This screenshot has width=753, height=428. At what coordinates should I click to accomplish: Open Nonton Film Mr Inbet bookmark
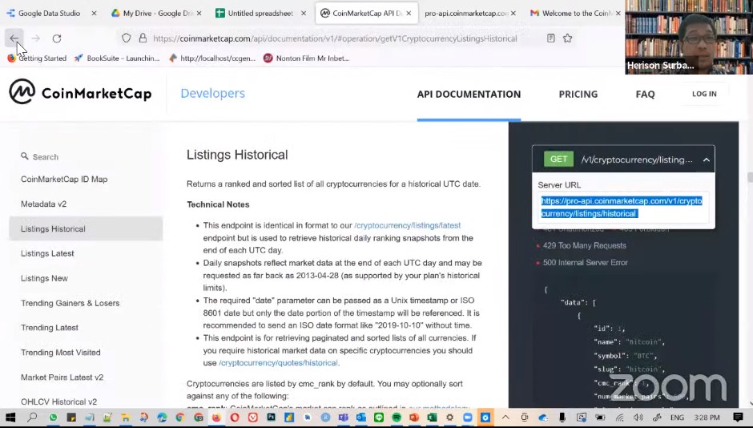[306, 59]
